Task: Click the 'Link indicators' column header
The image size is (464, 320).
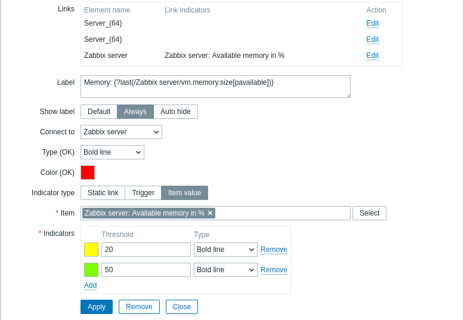Action: click(x=187, y=10)
